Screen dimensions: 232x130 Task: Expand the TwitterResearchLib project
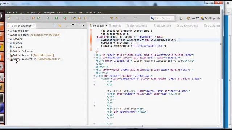[x=8, y=59]
